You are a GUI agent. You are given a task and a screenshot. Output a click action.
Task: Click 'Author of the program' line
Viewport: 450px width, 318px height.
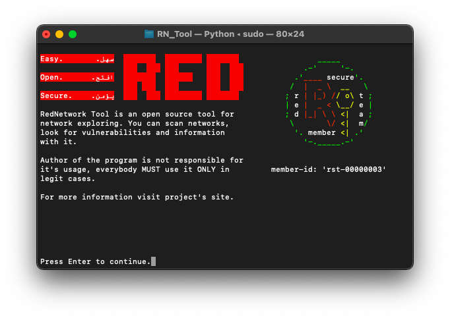tap(142, 160)
